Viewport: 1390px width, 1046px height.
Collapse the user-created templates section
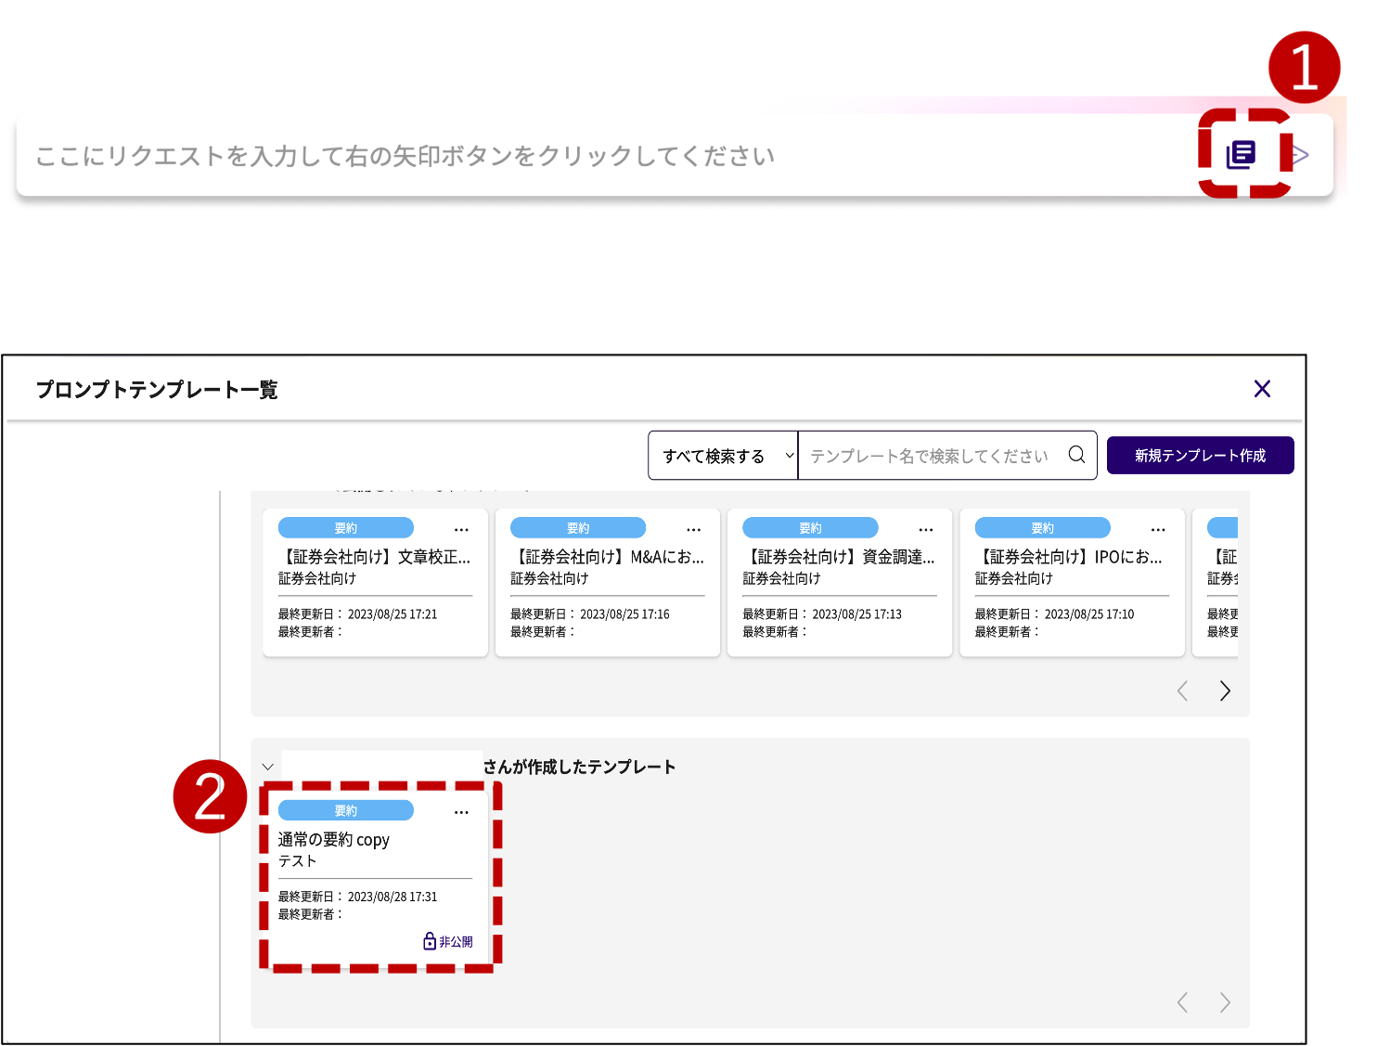pos(268,767)
